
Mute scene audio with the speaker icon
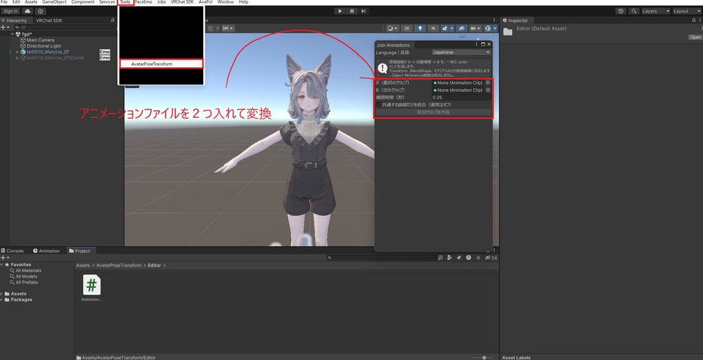click(x=433, y=28)
